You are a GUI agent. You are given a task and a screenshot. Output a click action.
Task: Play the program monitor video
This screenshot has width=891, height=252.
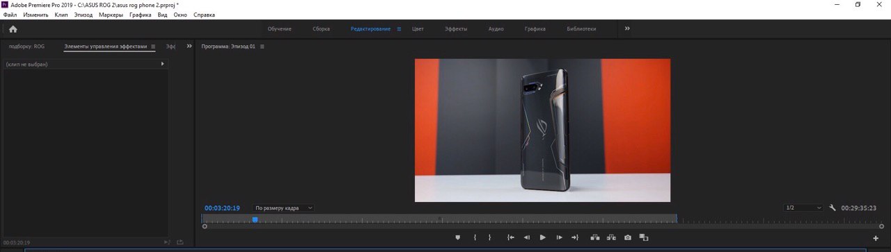tap(543, 237)
